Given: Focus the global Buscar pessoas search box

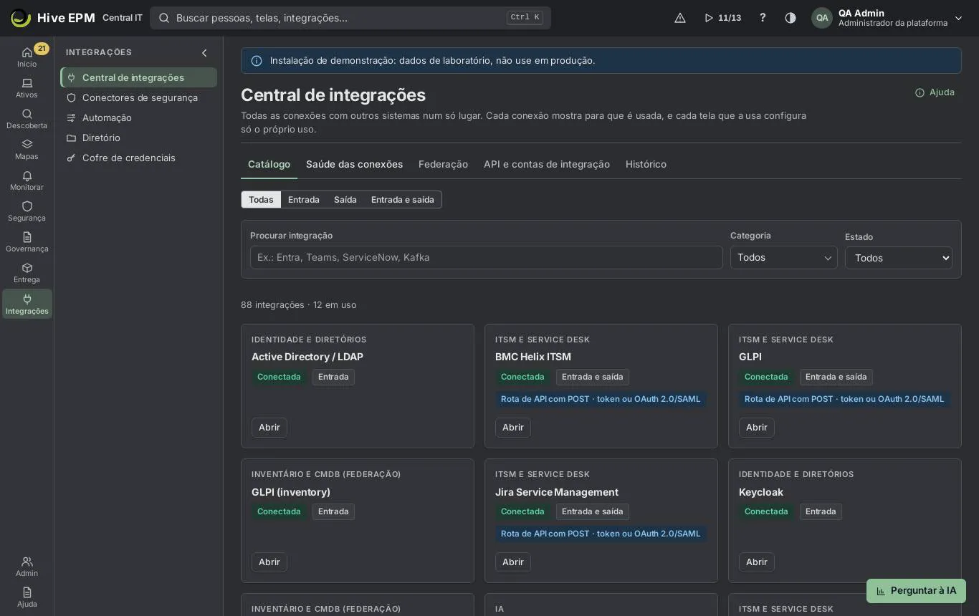Looking at the screenshot, I should 350,18.
